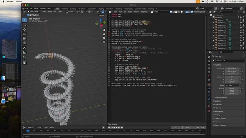Image resolution: width=246 pixels, height=138 pixels.
Task: Open the rotation Mode XYZ Euler dropdown
Action: coord(232,85)
